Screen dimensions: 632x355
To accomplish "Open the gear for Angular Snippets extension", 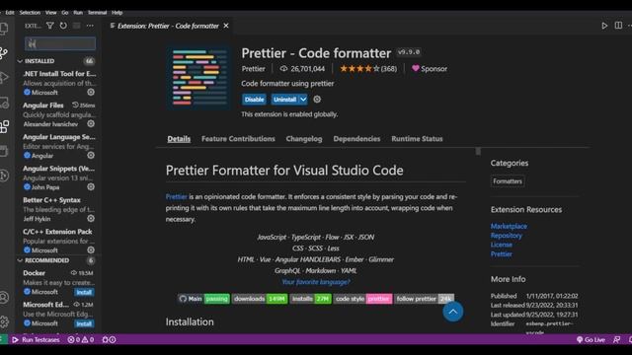I will (x=91, y=186).
